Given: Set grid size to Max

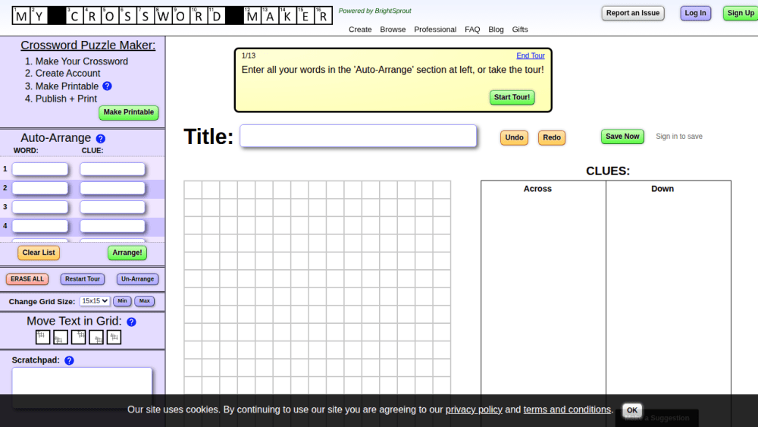Looking at the screenshot, I should pyautogui.click(x=145, y=301).
